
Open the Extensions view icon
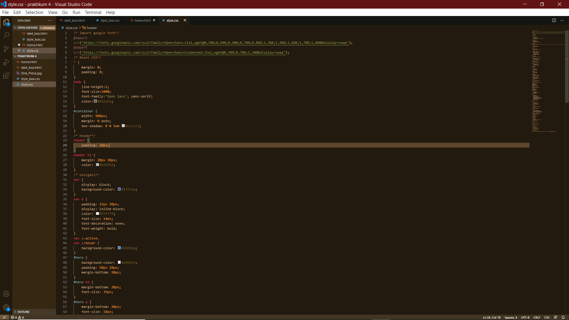(x=6, y=76)
